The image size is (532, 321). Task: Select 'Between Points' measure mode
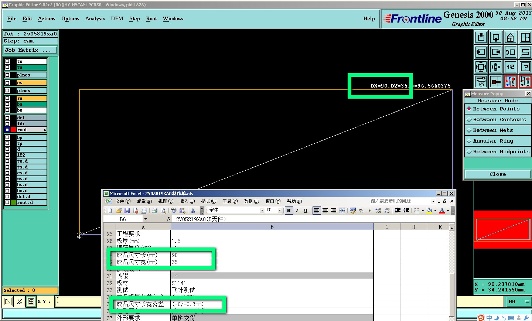(498, 109)
